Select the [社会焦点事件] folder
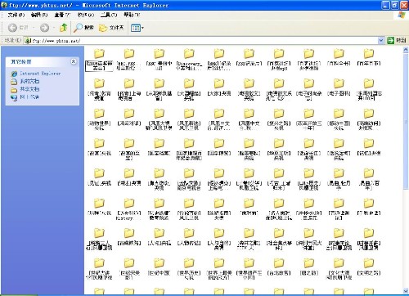Viewport: 409px width, 296px height. click(x=279, y=240)
